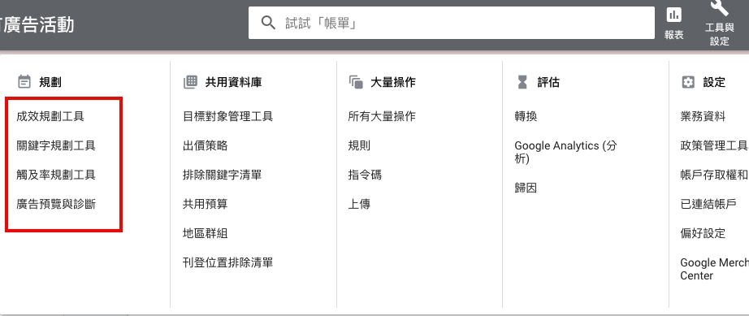The image size is (749, 316).
Task: Open 指令碼
Action: (365, 175)
